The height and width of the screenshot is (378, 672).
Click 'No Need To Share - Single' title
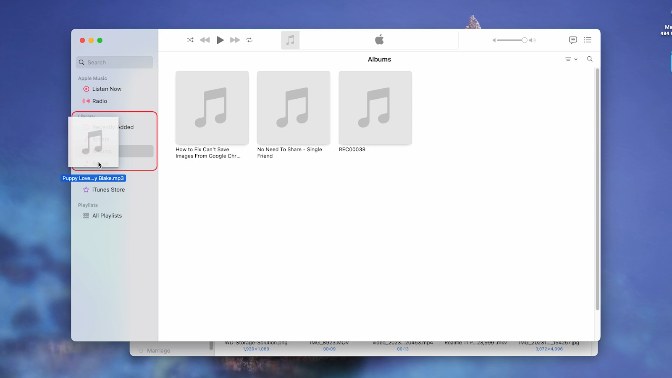[290, 150]
